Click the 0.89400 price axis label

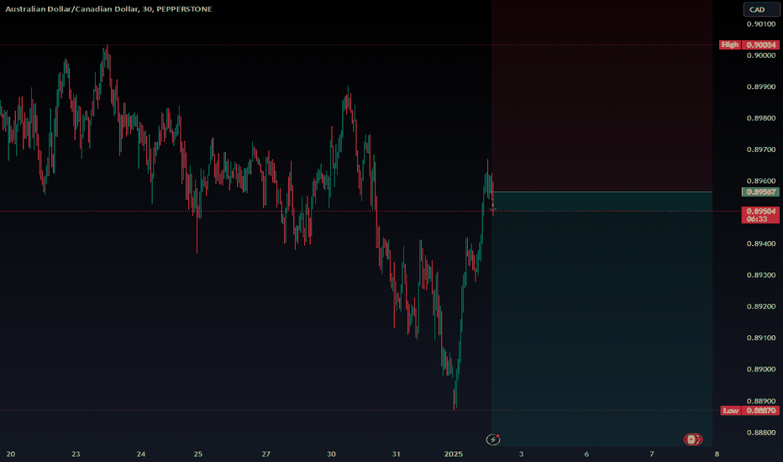[x=761, y=244]
